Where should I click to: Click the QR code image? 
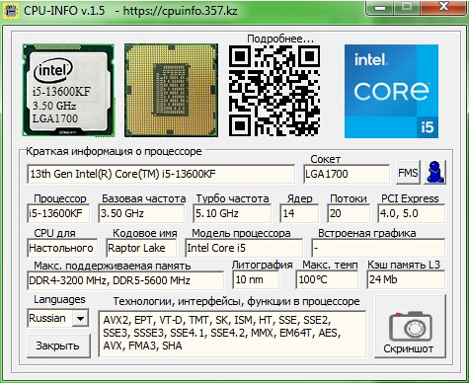[x=274, y=91]
